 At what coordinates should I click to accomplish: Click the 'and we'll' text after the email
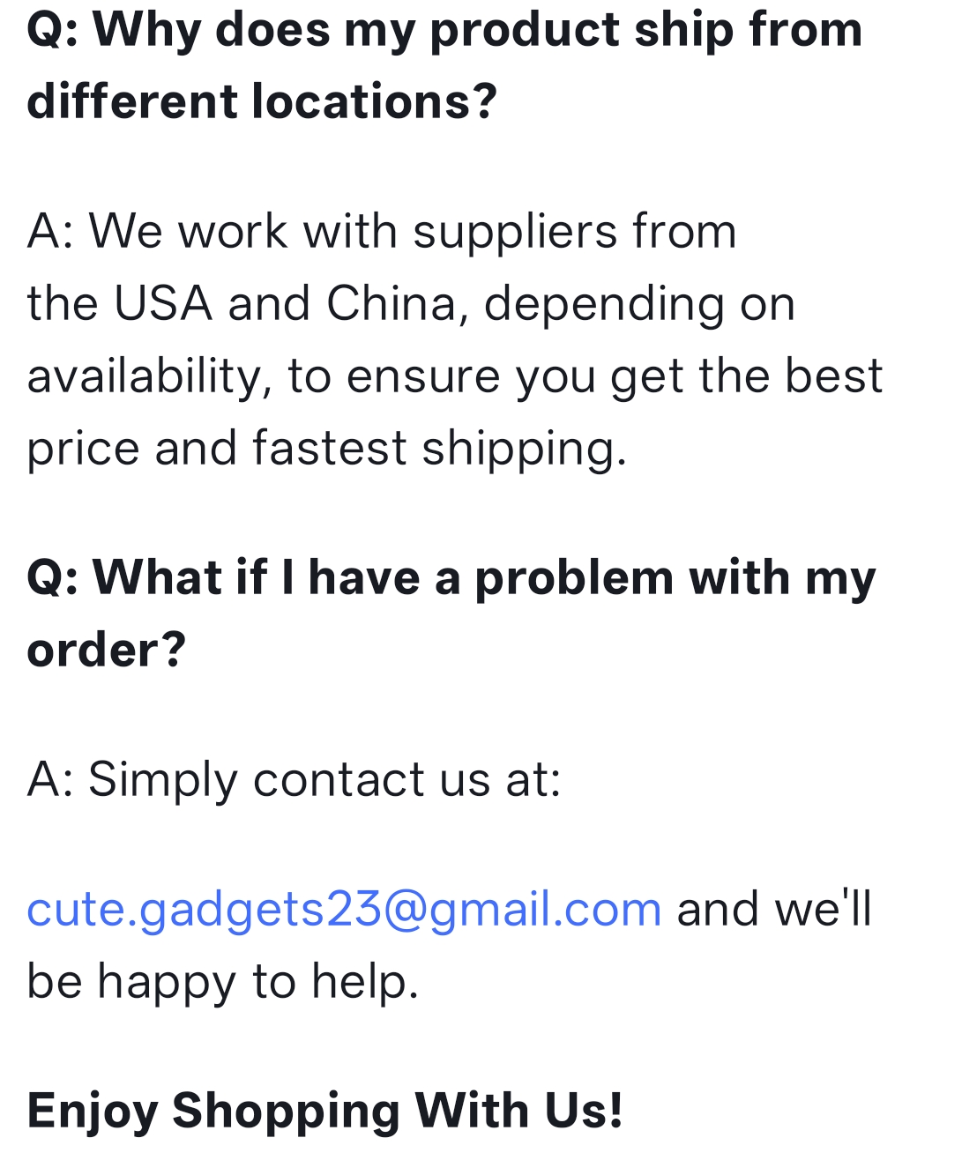774,909
